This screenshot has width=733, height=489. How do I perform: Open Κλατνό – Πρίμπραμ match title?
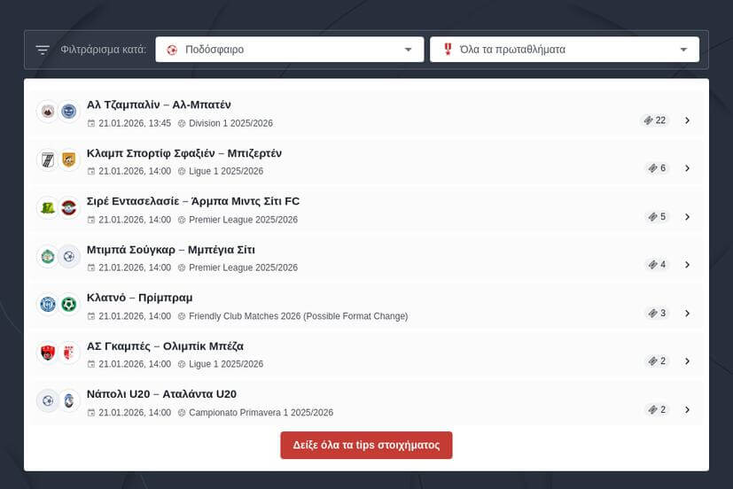click(x=139, y=297)
